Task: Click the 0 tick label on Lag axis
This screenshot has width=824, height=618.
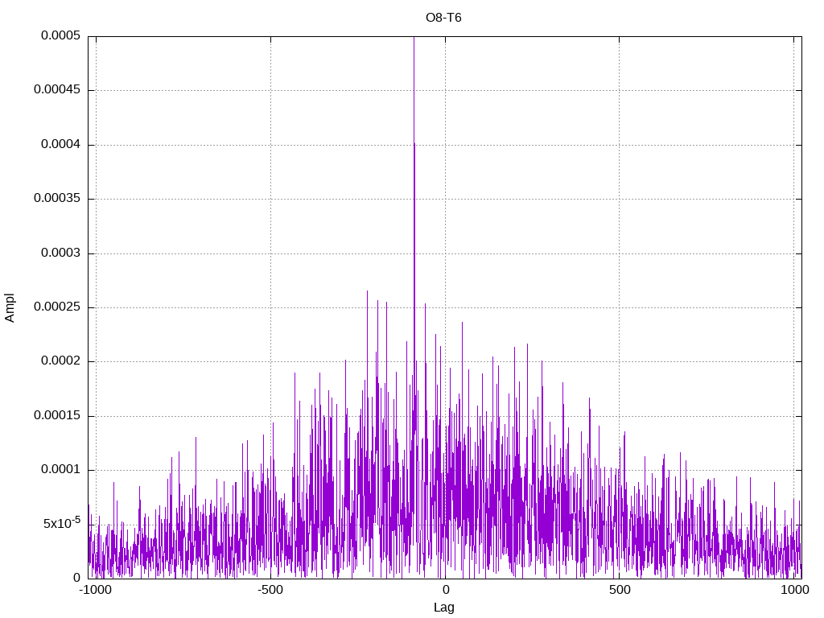Action: coord(445,590)
